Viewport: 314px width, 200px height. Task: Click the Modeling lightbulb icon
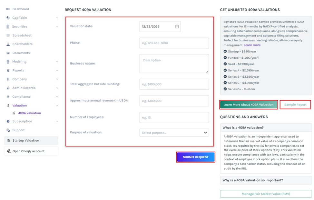[8, 62]
